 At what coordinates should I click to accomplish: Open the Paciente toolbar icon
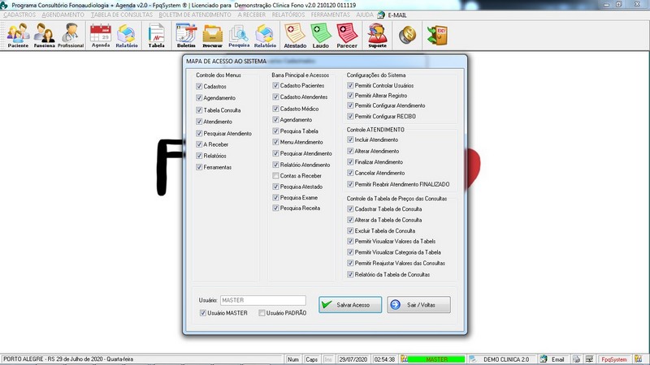pyautogui.click(x=18, y=36)
